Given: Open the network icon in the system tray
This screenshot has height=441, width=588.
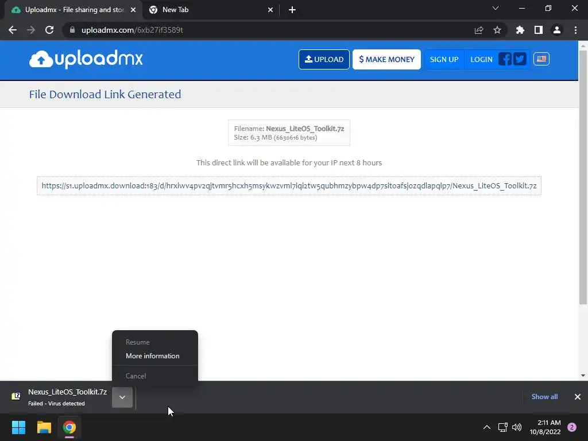Looking at the screenshot, I should click(502, 427).
